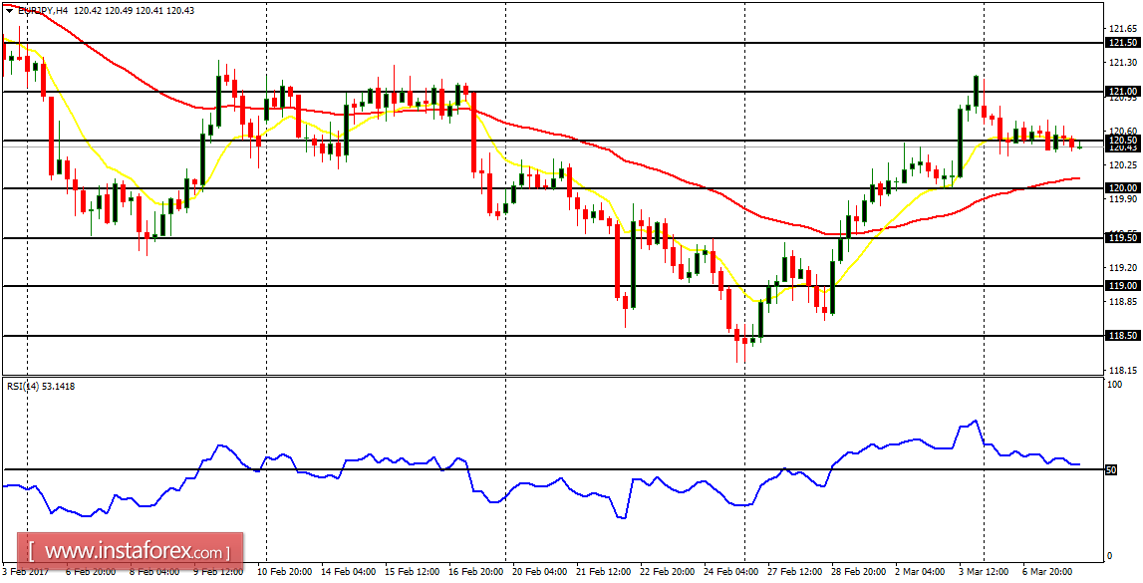Screen dimensions: 1143x583
Task: Click the 120.50 price level label
Action: point(1122,140)
